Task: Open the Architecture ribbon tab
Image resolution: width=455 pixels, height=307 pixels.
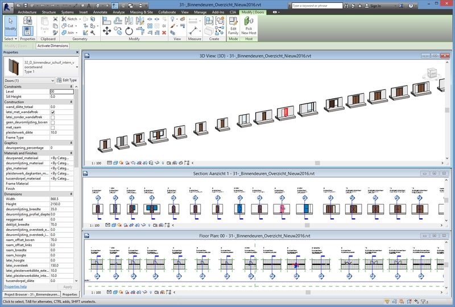Action: click(28, 11)
